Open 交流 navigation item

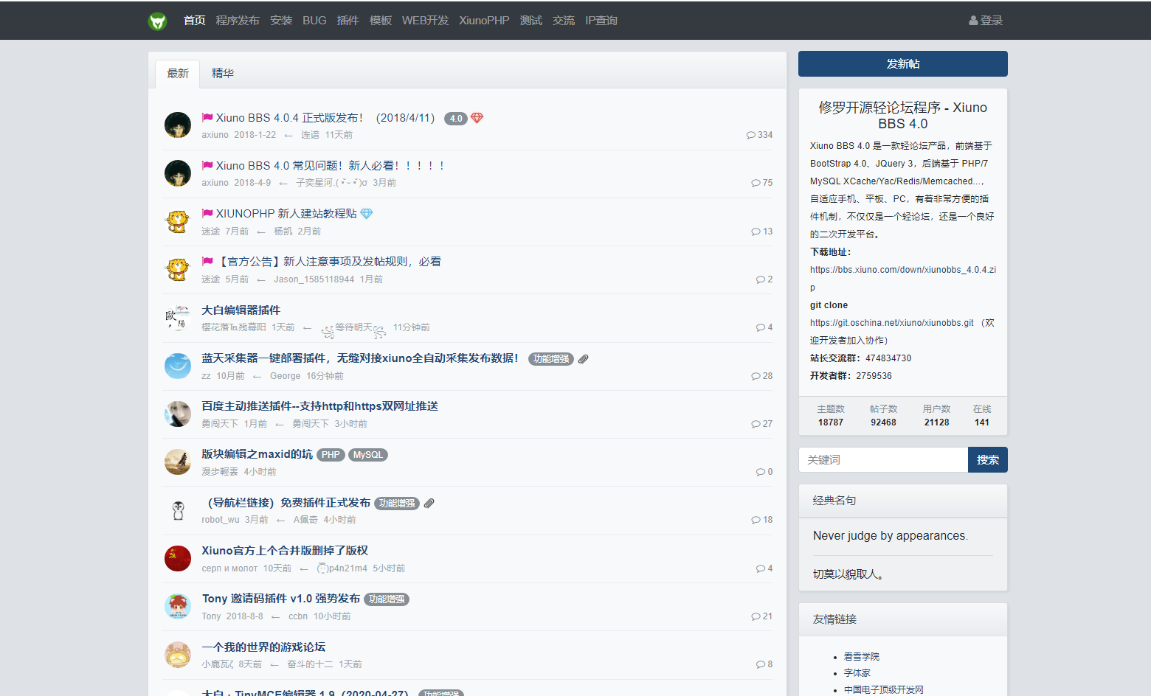pyautogui.click(x=564, y=21)
